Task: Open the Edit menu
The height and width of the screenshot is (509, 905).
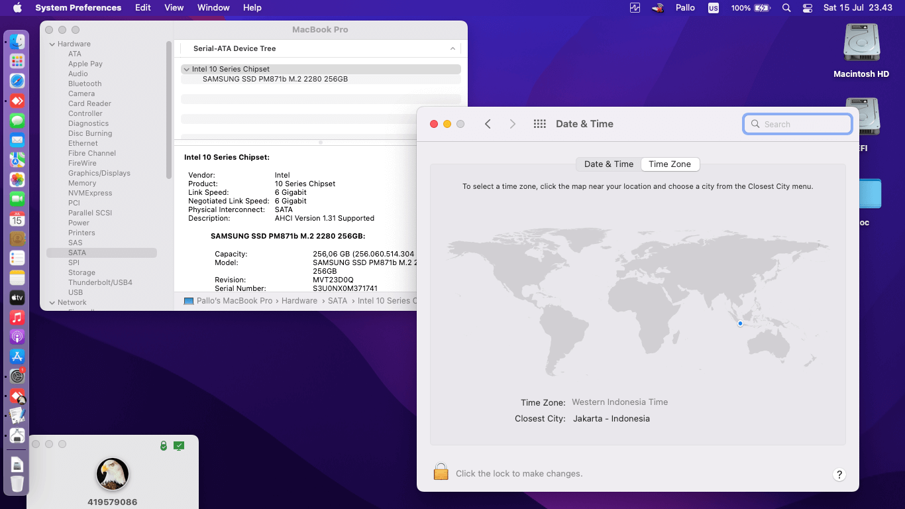Action: (x=142, y=8)
